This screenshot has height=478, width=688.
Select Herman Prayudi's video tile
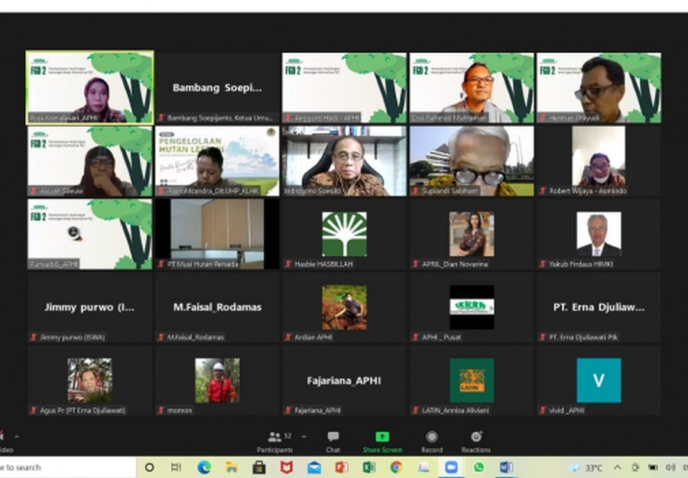point(599,87)
